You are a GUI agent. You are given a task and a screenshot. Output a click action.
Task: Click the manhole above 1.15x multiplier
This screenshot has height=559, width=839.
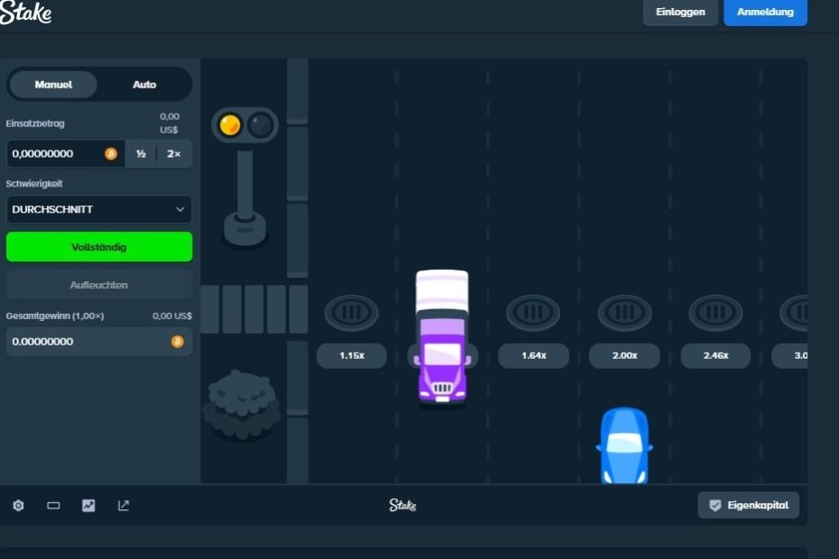(351, 313)
